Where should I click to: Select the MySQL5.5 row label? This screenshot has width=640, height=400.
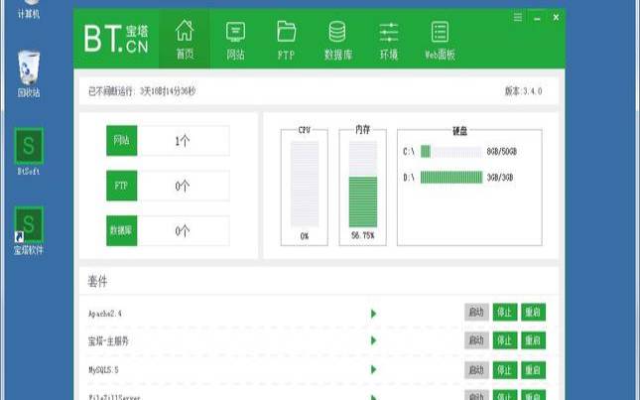pyautogui.click(x=103, y=370)
